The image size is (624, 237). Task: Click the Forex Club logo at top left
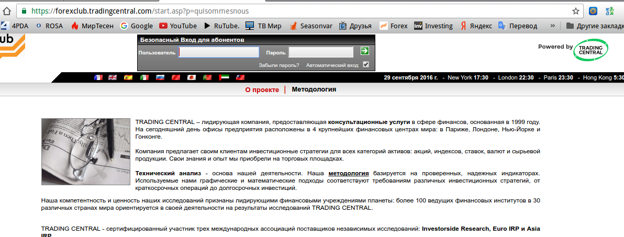point(12,46)
